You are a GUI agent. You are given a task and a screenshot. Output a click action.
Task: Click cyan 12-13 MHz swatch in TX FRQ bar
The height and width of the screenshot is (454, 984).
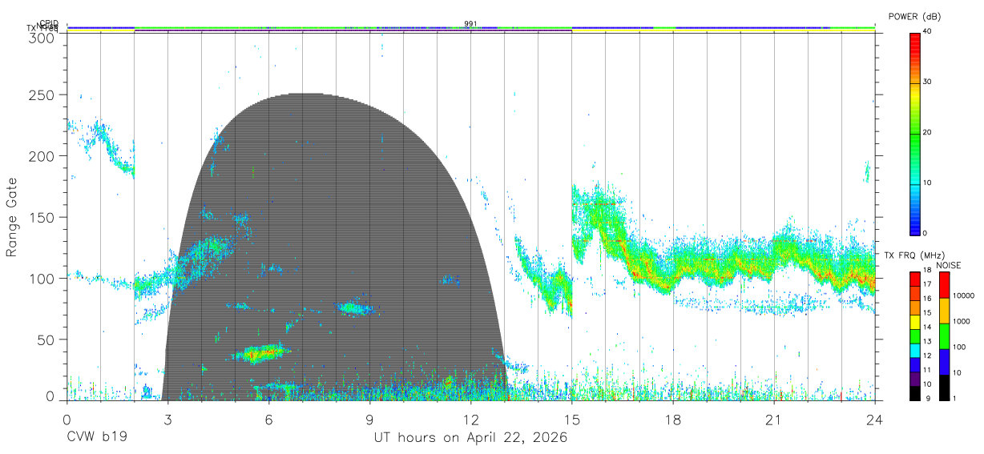click(x=915, y=349)
